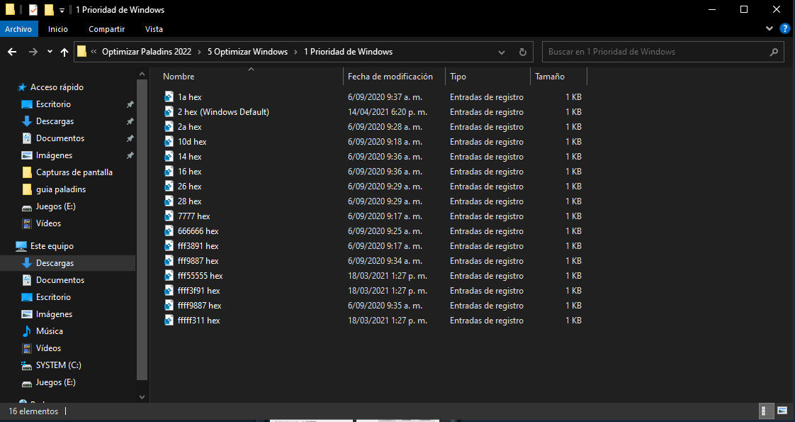This screenshot has width=795, height=422.
Task: Select the 2a hex file icon
Action: point(169,127)
